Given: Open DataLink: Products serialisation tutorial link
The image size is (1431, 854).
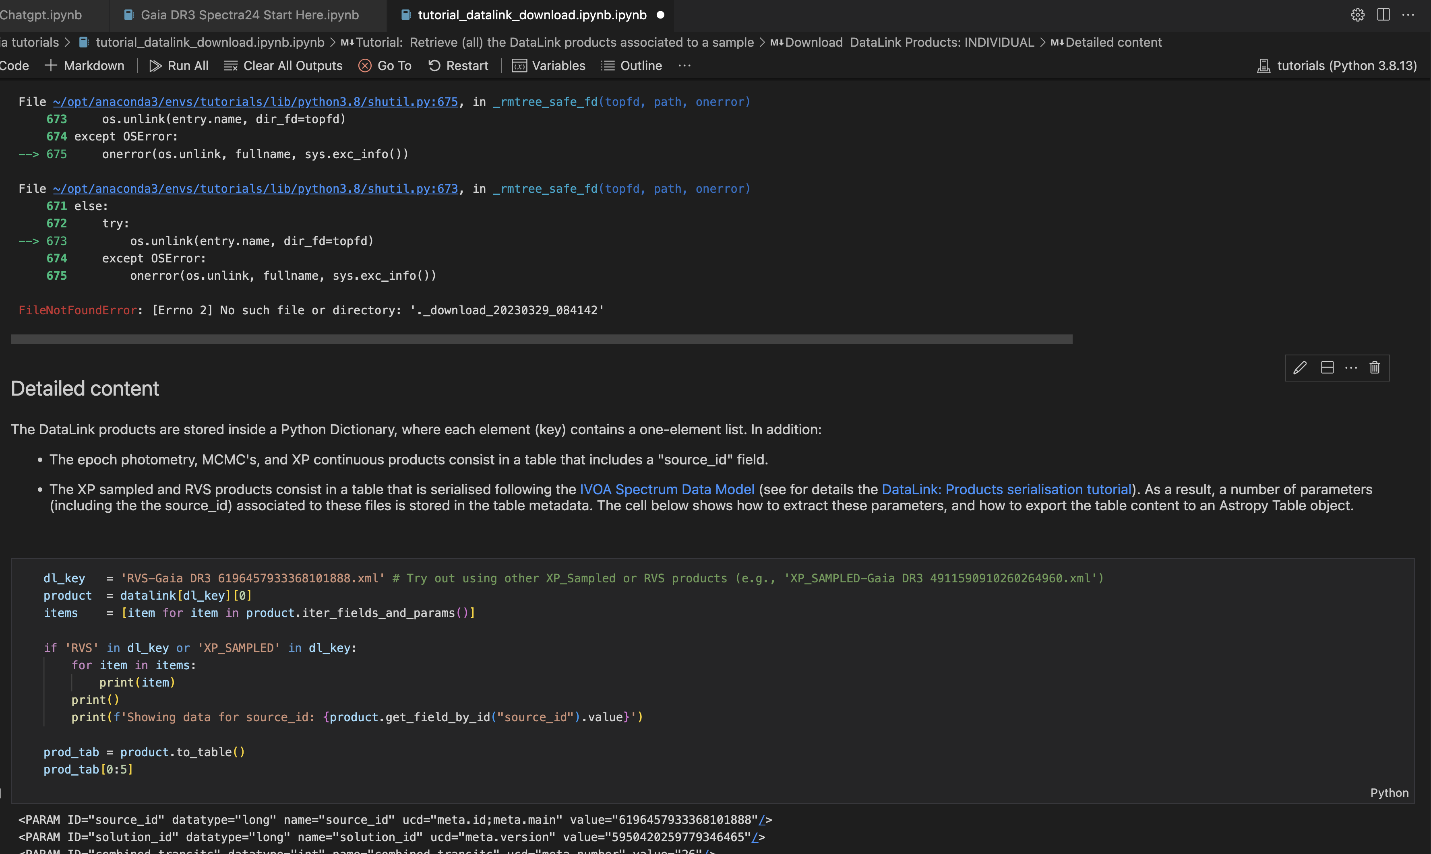Looking at the screenshot, I should tap(1007, 489).
